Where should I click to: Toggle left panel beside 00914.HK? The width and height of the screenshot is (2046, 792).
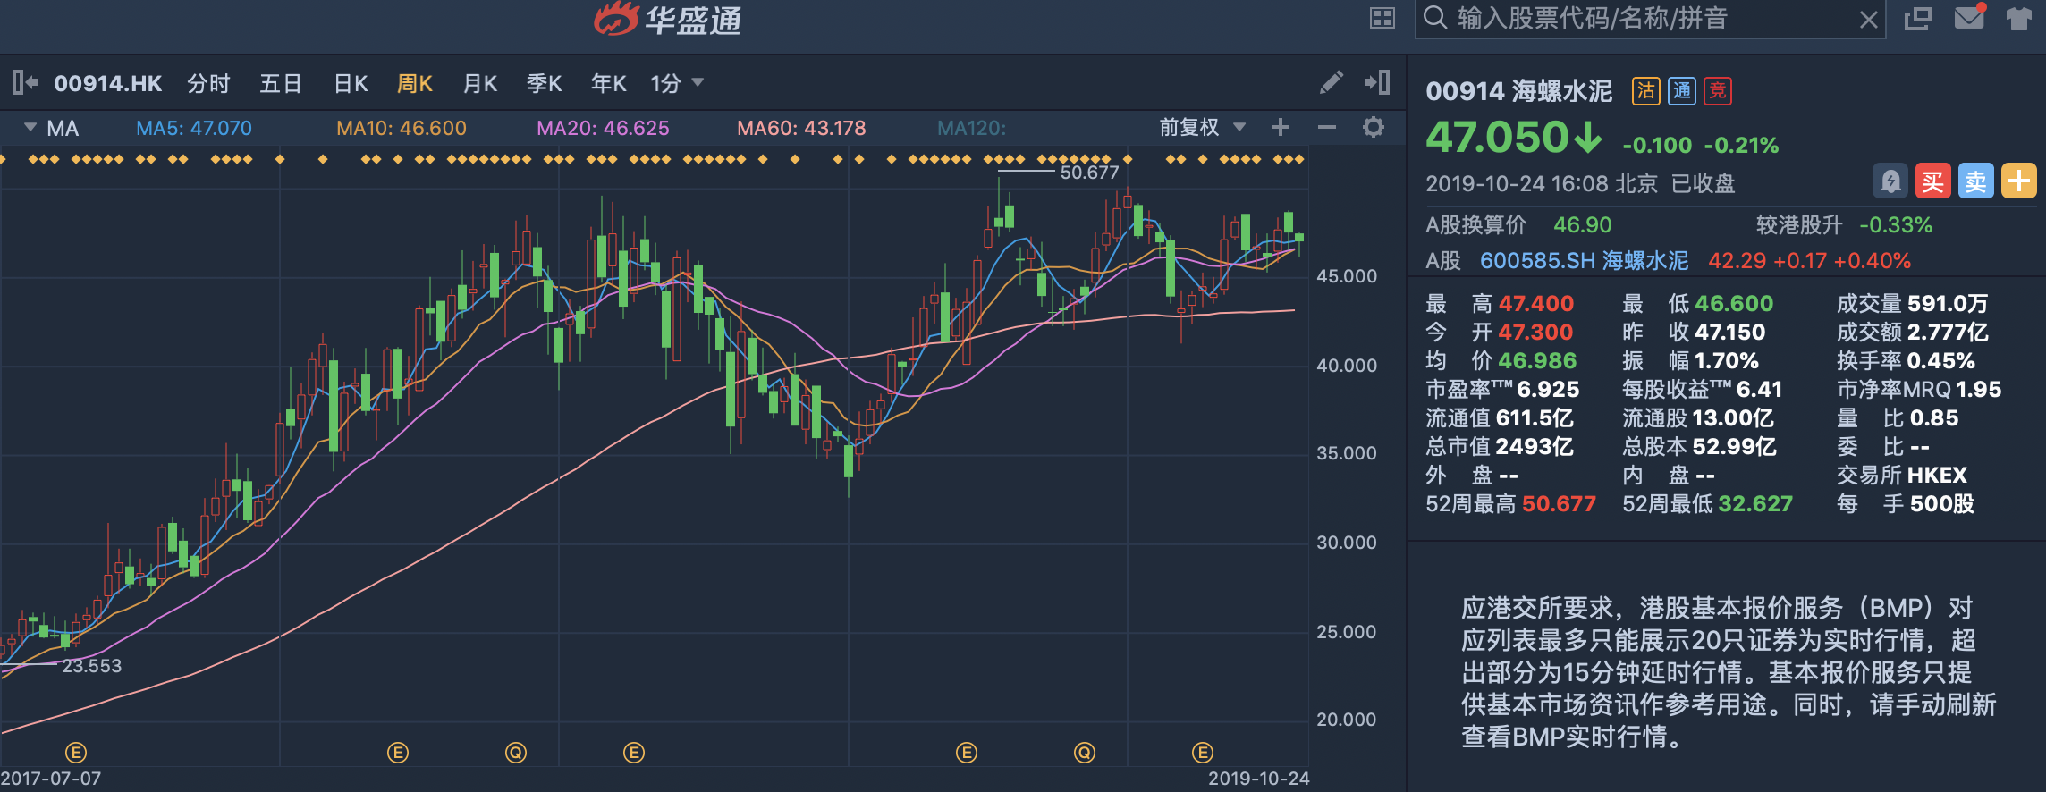tap(24, 83)
